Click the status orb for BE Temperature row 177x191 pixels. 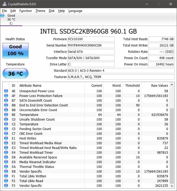point(6,115)
